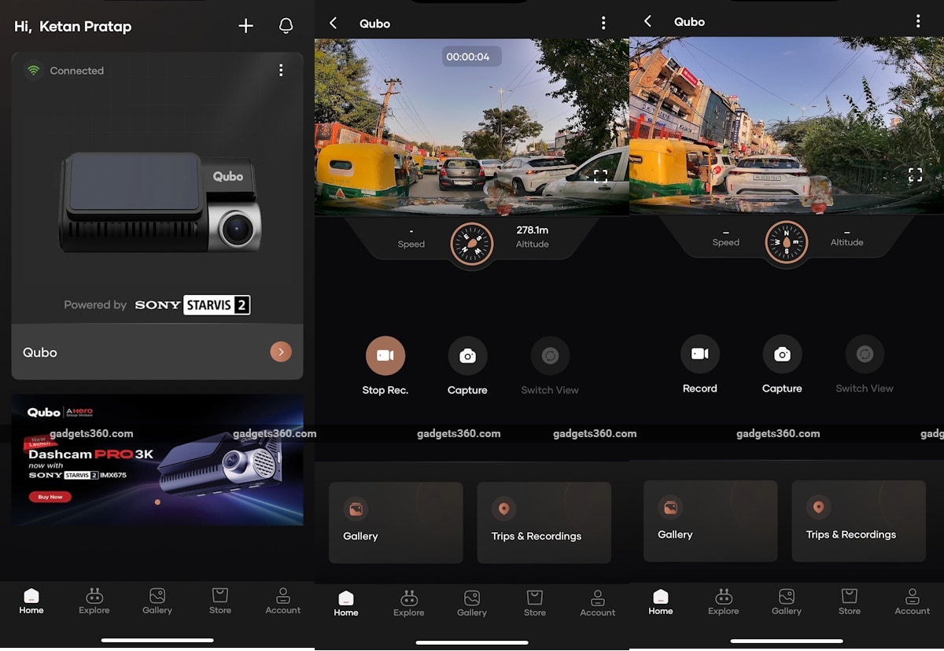Viewport: 944px width, 651px height.
Task: Open Account tab in right screen
Action: point(913,601)
